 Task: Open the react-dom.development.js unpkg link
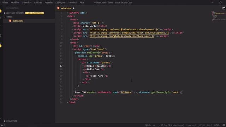point(129,33)
